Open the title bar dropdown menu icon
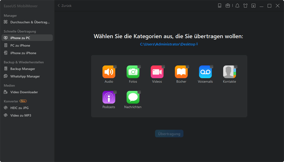 pyautogui.click(x=253, y=6)
